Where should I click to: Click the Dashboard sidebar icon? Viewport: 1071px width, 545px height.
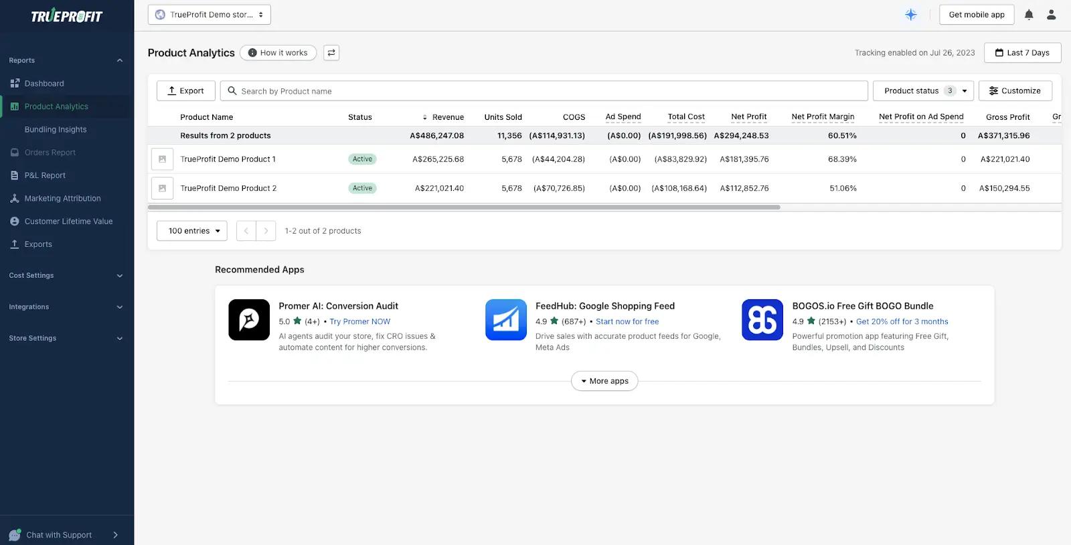pos(15,84)
